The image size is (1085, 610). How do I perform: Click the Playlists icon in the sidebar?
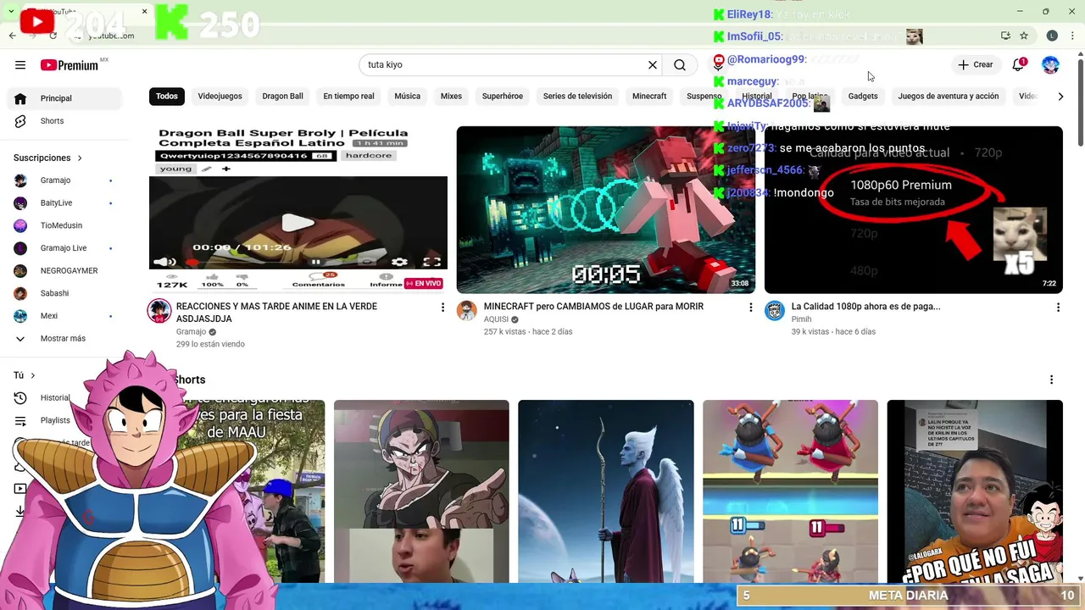coord(20,420)
